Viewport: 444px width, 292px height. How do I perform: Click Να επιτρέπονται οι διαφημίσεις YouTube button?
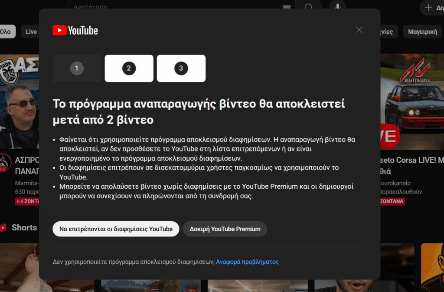116,229
